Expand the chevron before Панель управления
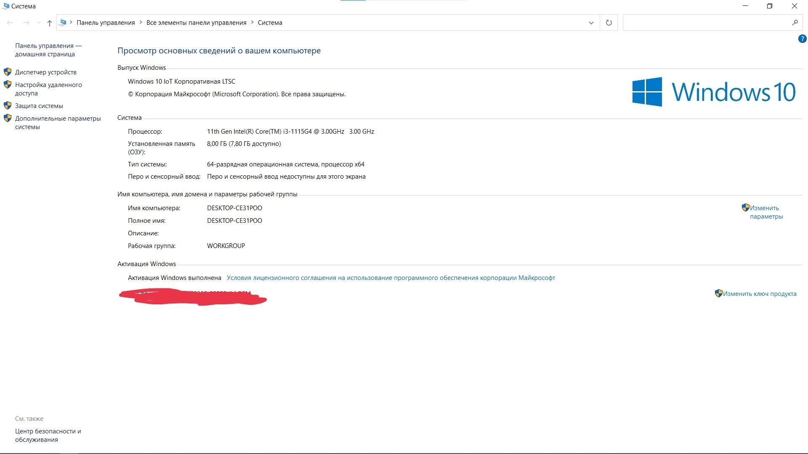This screenshot has width=808, height=454. 72,23
